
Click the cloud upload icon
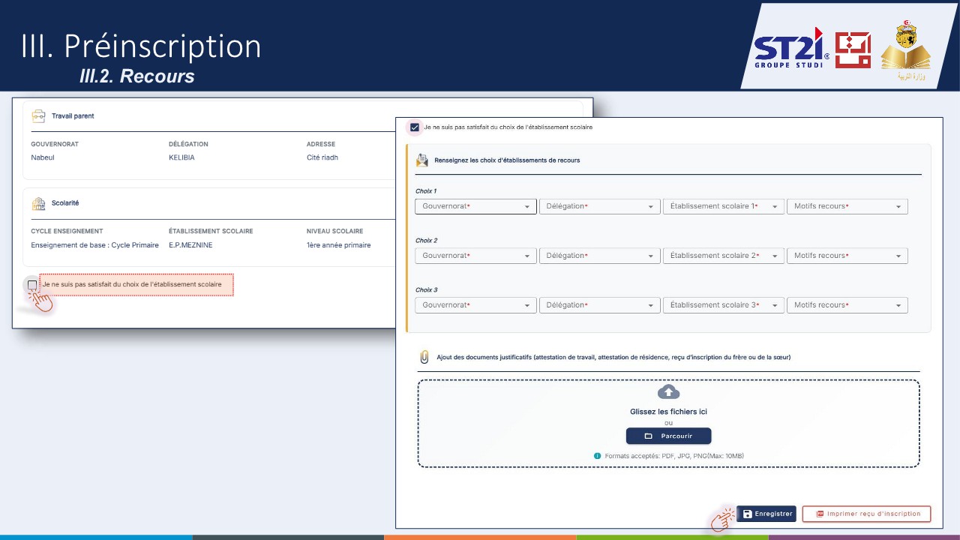(668, 391)
